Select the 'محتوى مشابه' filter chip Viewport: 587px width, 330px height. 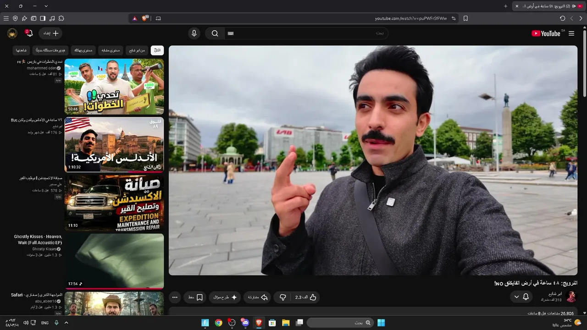(x=111, y=50)
